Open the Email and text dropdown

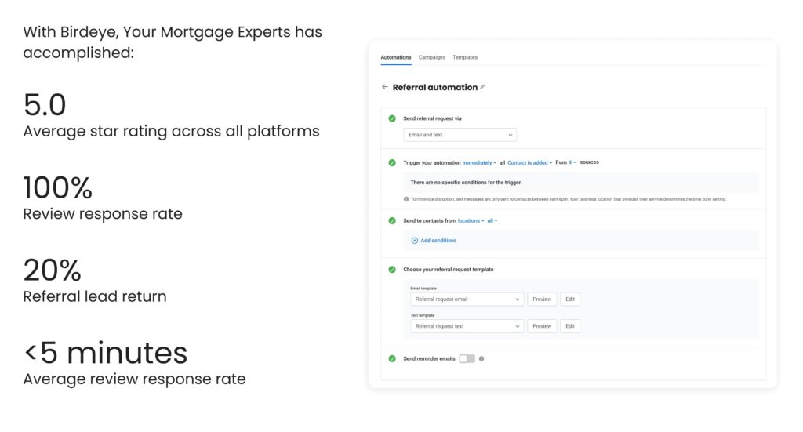[x=460, y=135]
